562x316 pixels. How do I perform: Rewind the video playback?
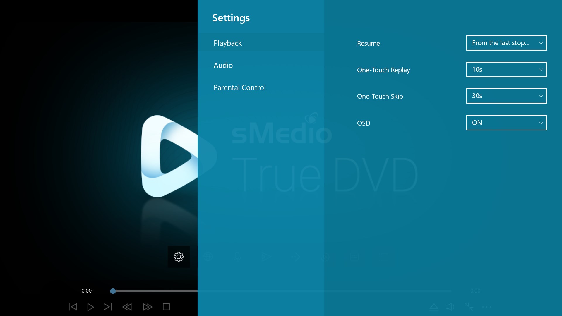point(127,307)
